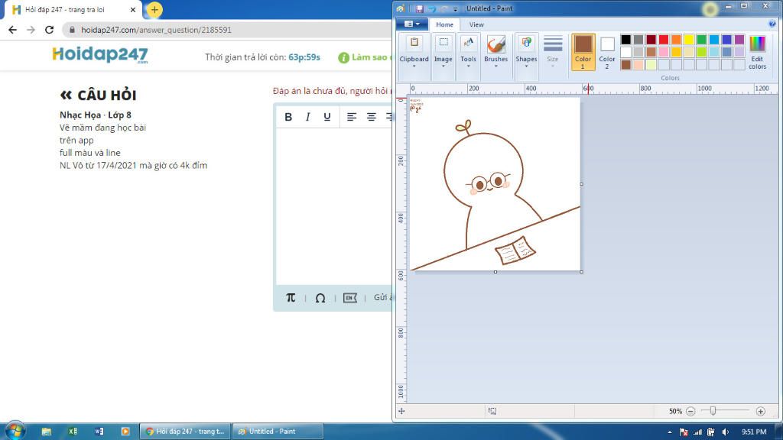The width and height of the screenshot is (783, 440).
Task: Toggle the EN keyboard language icon
Action: pyautogui.click(x=350, y=298)
